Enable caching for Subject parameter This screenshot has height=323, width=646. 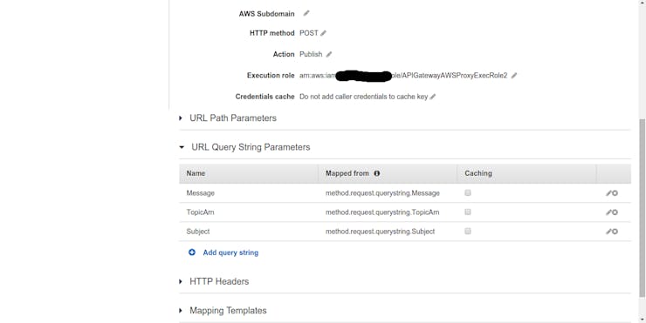[468, 232]
